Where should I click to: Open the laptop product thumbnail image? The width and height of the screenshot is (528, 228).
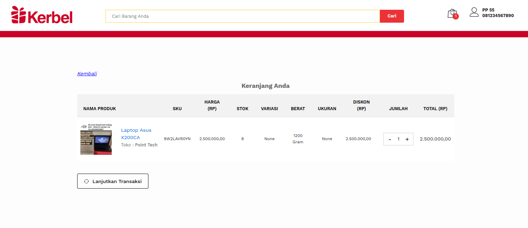(x=96, y=139)
